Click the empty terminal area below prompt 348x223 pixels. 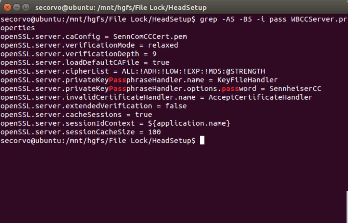173,184
